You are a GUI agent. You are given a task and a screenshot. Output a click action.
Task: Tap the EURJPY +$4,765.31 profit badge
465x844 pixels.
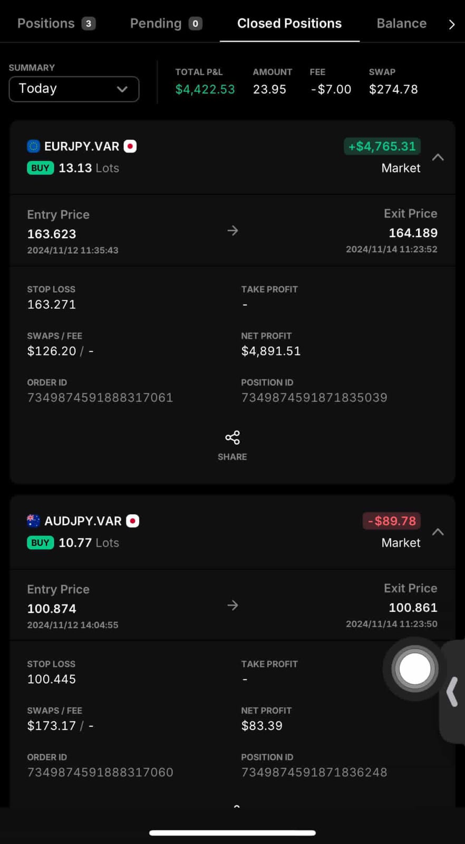pos(382,146)
